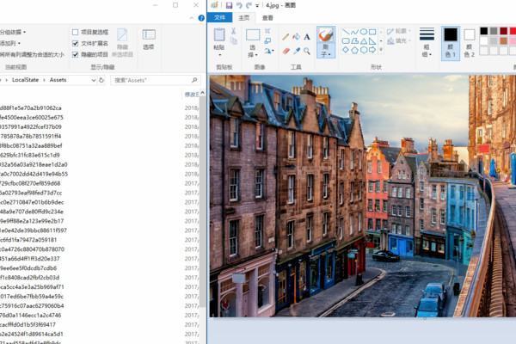The image size is (516, 344).
Task: Pick the dark red swatch in Paint's palette
Action: click(x=503, y=31)
